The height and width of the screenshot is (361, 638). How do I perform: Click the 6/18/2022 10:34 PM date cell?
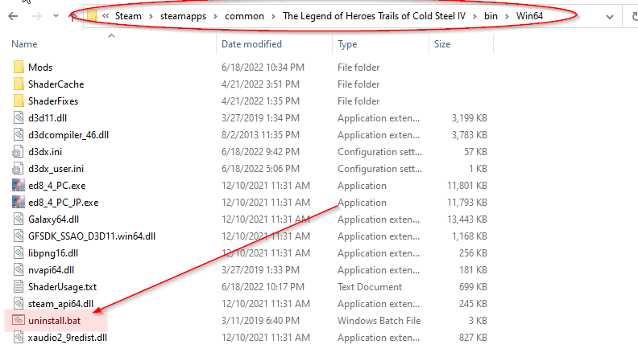263,67
